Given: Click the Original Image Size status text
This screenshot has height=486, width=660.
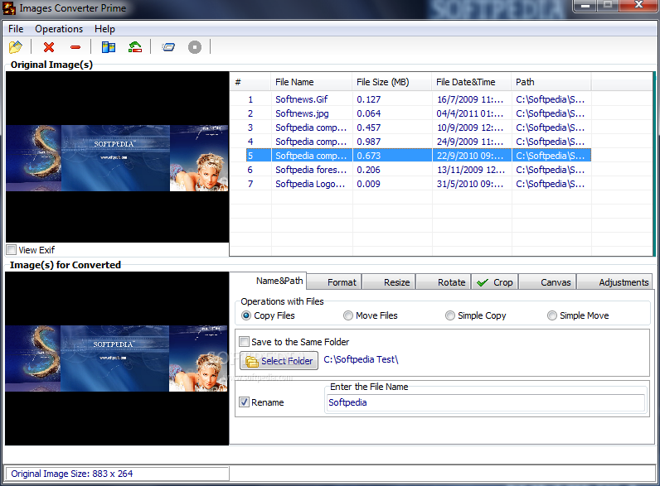Looking at the screenshot, I should [72, 474].
